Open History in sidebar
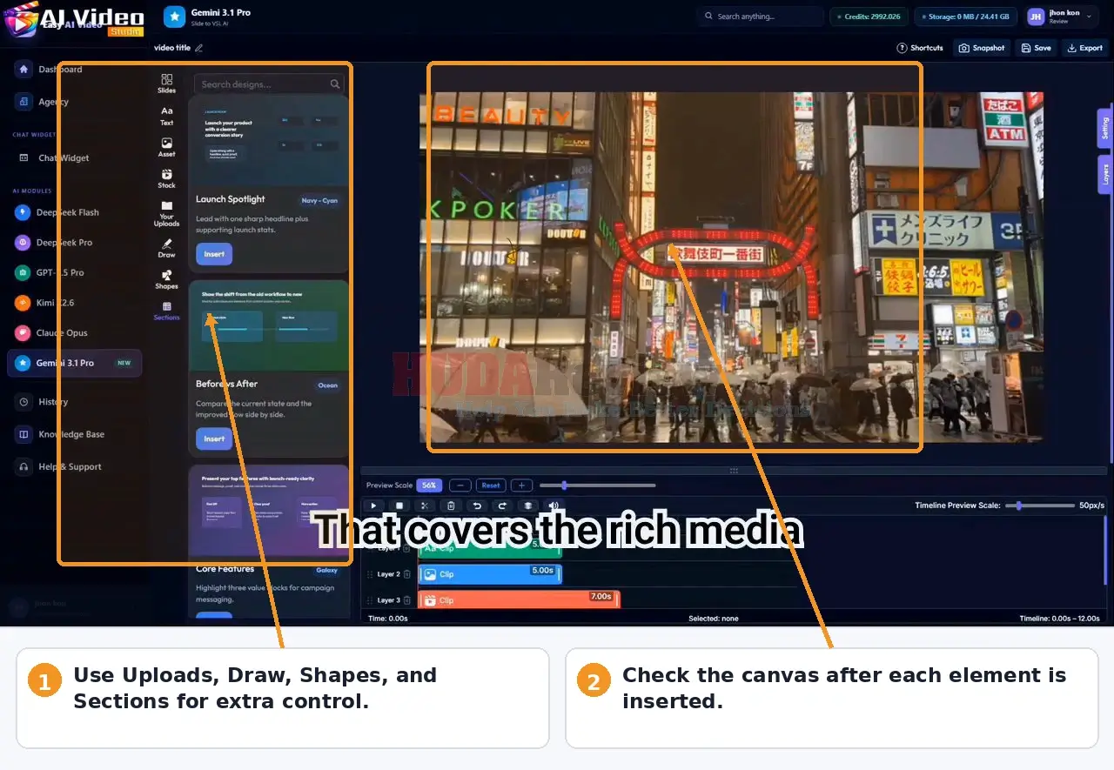The height and width of the screenshot is (770, 1114). (x=43, y=402)
